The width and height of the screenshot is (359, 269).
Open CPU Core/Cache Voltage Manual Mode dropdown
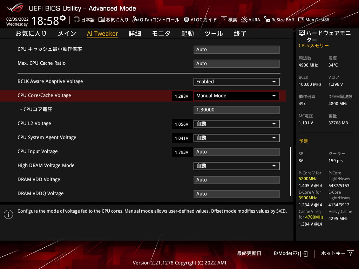pyautogui.click(x=237, y=96)
